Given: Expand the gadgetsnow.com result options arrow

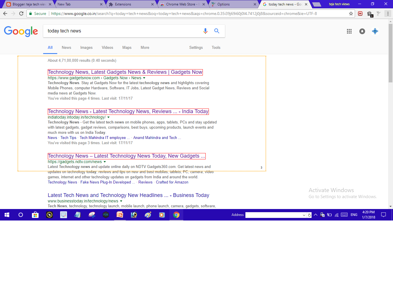Looking at the screenshot, I should point(144,78).
